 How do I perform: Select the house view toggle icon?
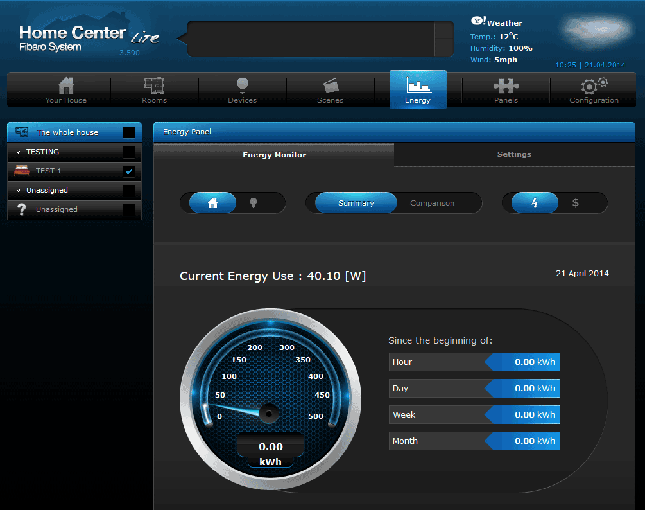click(213, 203)
